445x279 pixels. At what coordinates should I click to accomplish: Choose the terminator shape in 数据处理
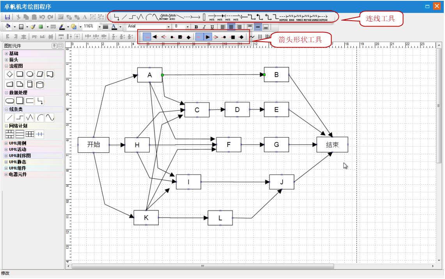(9, 101)
